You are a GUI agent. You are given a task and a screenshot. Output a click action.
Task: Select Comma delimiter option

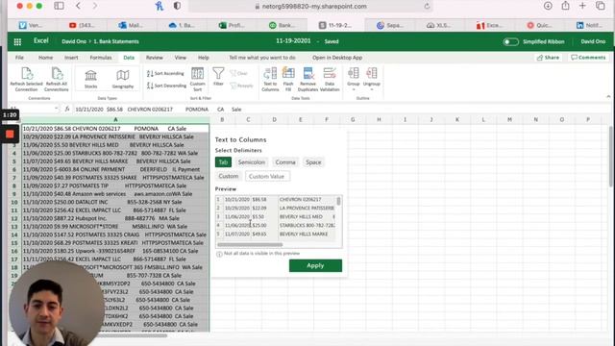coord(285,162)
